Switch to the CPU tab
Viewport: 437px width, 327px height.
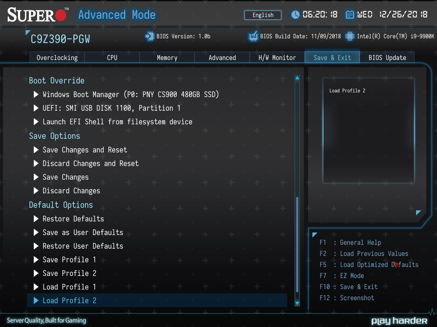pos(112,57)
